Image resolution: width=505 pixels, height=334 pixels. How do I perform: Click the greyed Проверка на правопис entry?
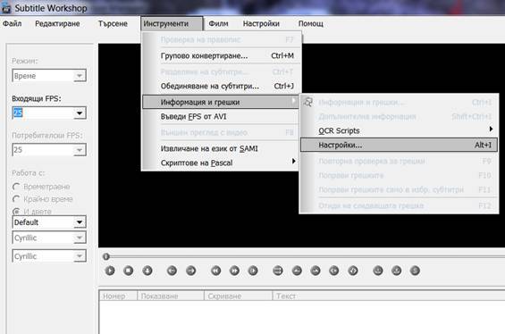click(x=221, y=39)
